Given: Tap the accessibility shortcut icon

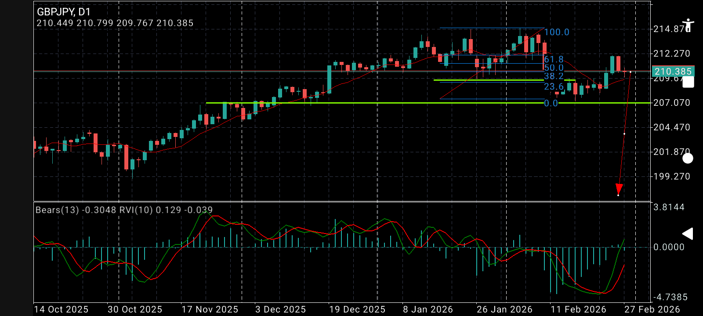Looking at the screenshot, I should tap(688, 25).
